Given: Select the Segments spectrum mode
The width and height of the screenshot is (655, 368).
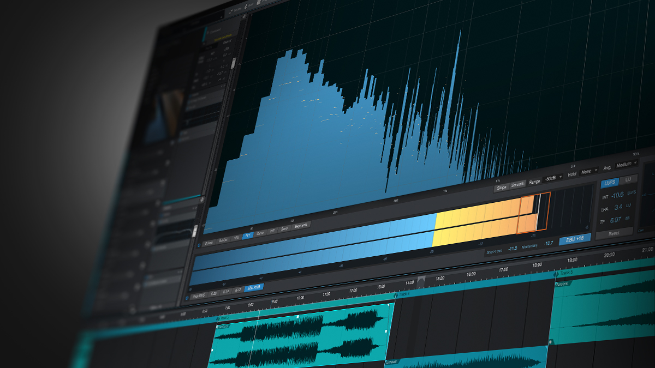Looking at the screenshot, I should click(x=301, y=226).
